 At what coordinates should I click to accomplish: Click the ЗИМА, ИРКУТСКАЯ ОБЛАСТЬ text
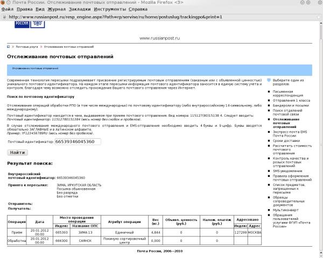(x=79, y=185)
